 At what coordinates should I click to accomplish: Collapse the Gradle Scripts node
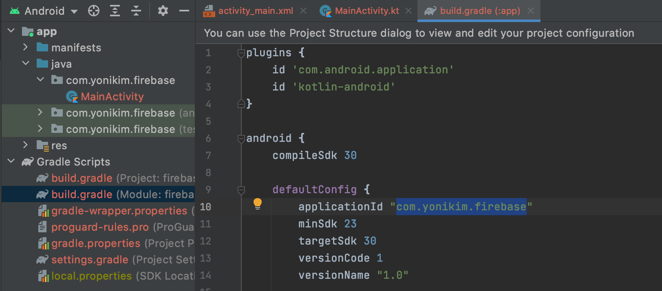[x=11, y=161]
